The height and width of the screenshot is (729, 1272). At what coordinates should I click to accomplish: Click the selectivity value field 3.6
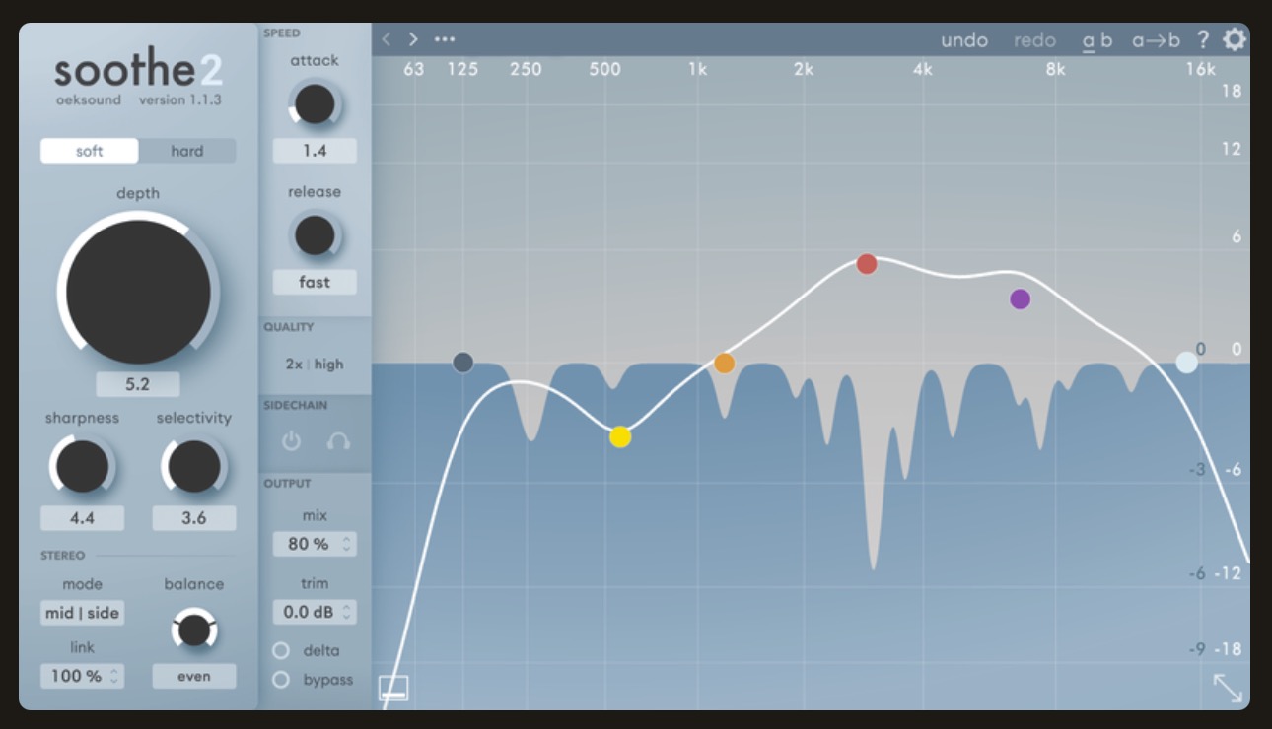click(x=194, y=518)
